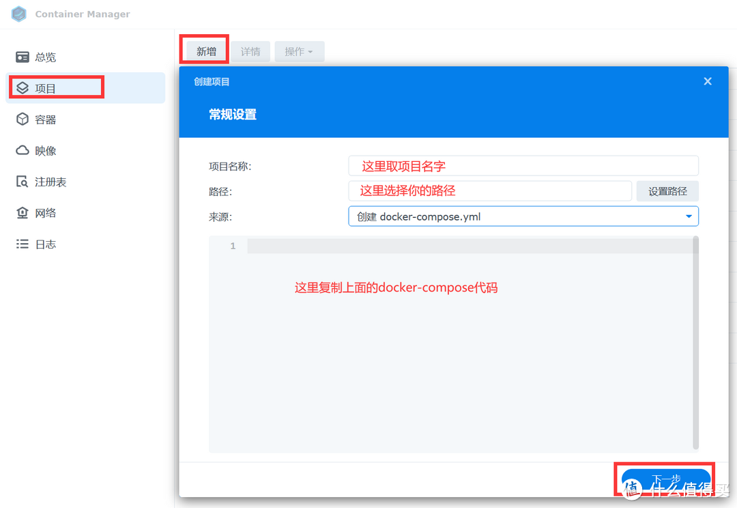
Task: Click inside the 项目名称 name field
Action: 523,165
